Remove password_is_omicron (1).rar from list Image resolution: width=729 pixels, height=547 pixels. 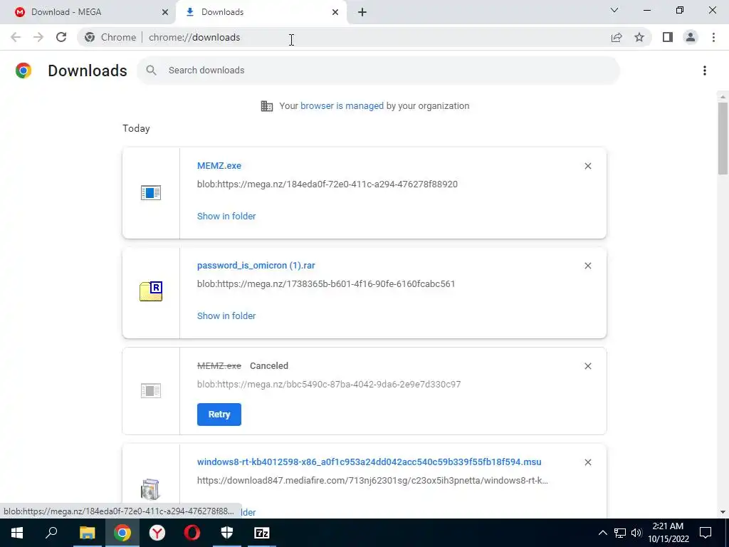pyautogui.click(x=587, y=266)
